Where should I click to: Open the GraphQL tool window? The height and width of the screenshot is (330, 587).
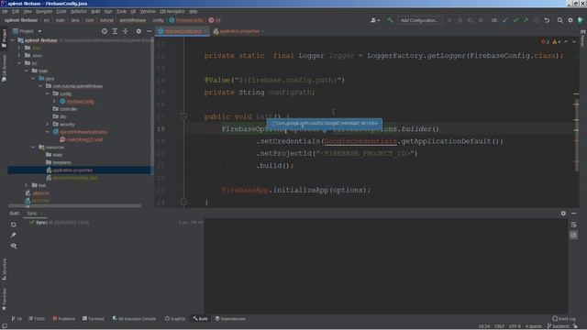coord(175,319)
